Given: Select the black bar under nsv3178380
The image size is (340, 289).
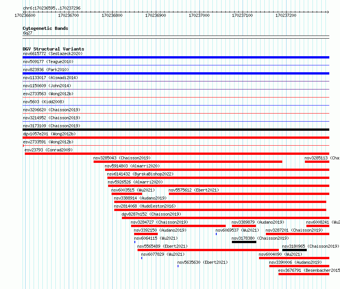Looking at the screenshot, I should [244, 242].
